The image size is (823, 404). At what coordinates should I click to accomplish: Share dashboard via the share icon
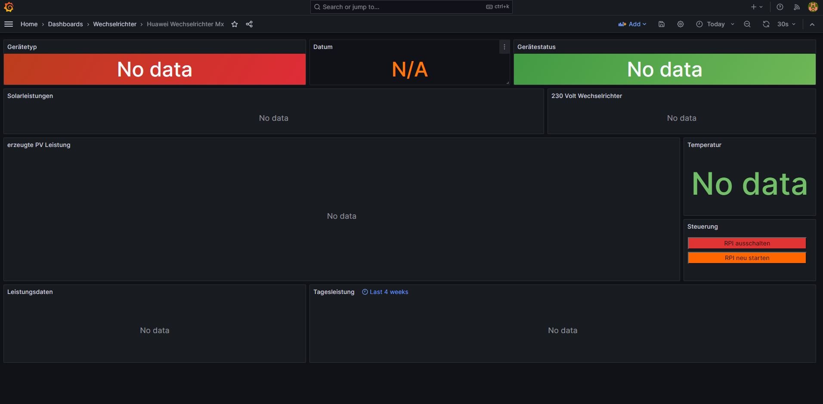(x=249, y=24)
